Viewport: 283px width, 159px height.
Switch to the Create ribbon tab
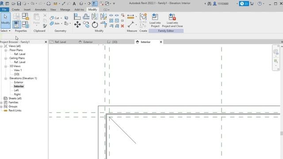[x=15, y=10]
